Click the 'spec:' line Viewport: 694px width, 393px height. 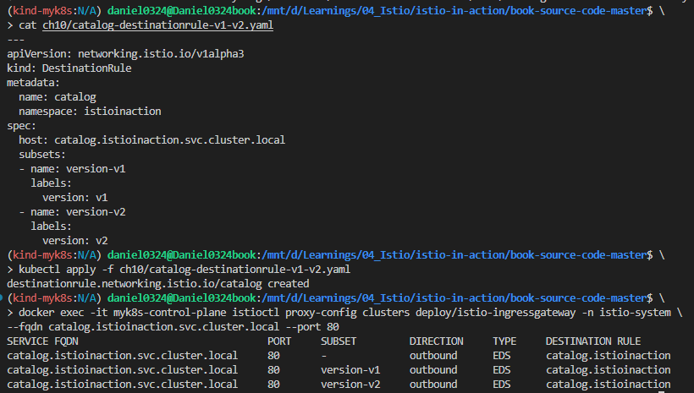click(x=21, y=126)
